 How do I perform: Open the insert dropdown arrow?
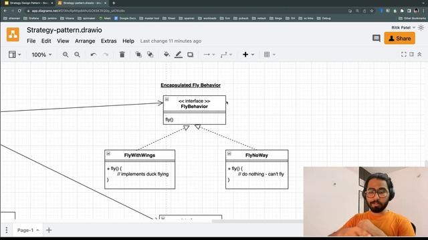[253, 55]
